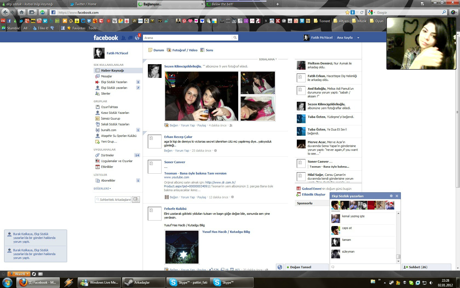The width and height of the screenshot is (460, 288).
Task: Close the Ekşi Sözlük yazarları chat window
Action: tap(397, 196)
